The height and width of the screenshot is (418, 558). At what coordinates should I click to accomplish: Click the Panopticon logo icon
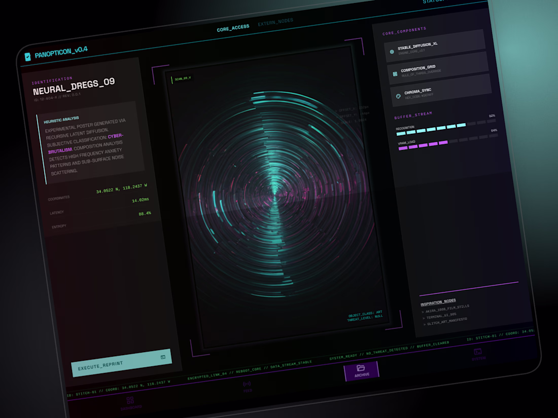point(27,57)
